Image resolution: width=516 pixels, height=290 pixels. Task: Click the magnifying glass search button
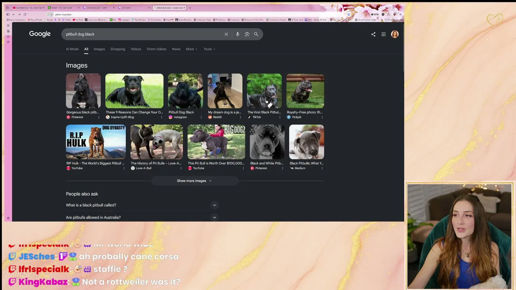click(x=256, y=34)
